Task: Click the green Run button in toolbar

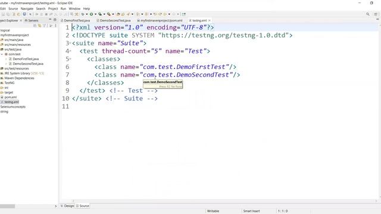Action: pos(91,14)
